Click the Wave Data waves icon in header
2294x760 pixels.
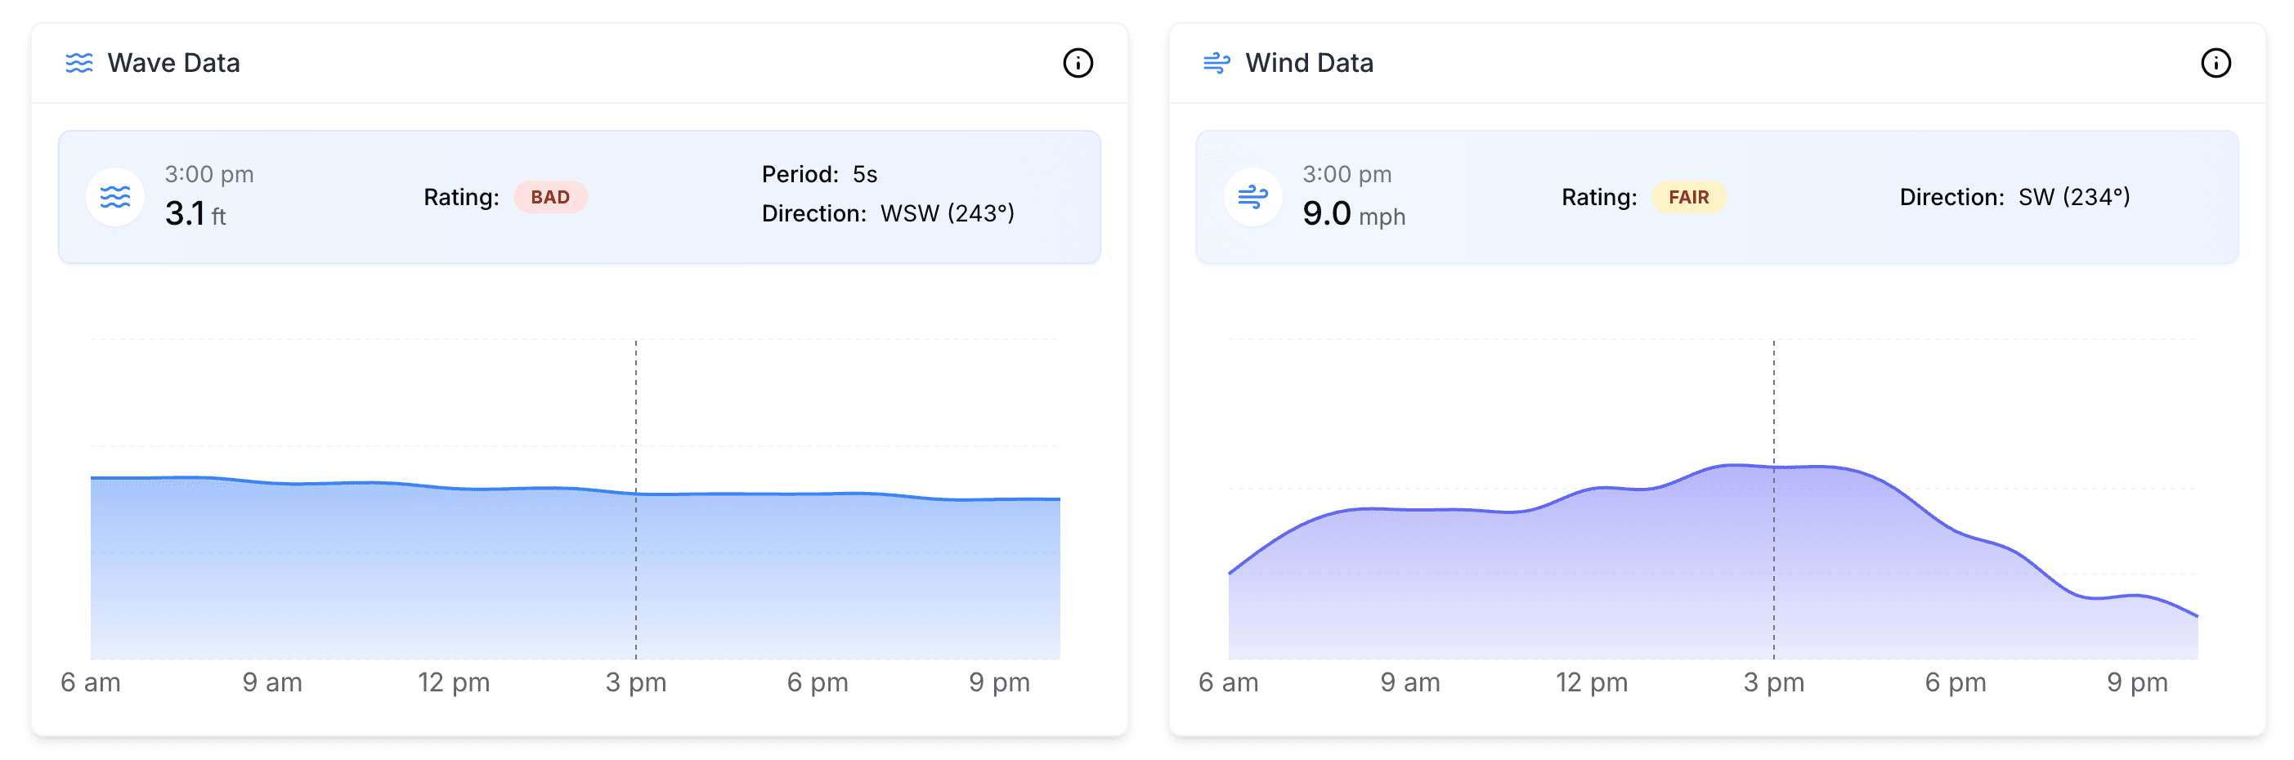pos(79,62)
